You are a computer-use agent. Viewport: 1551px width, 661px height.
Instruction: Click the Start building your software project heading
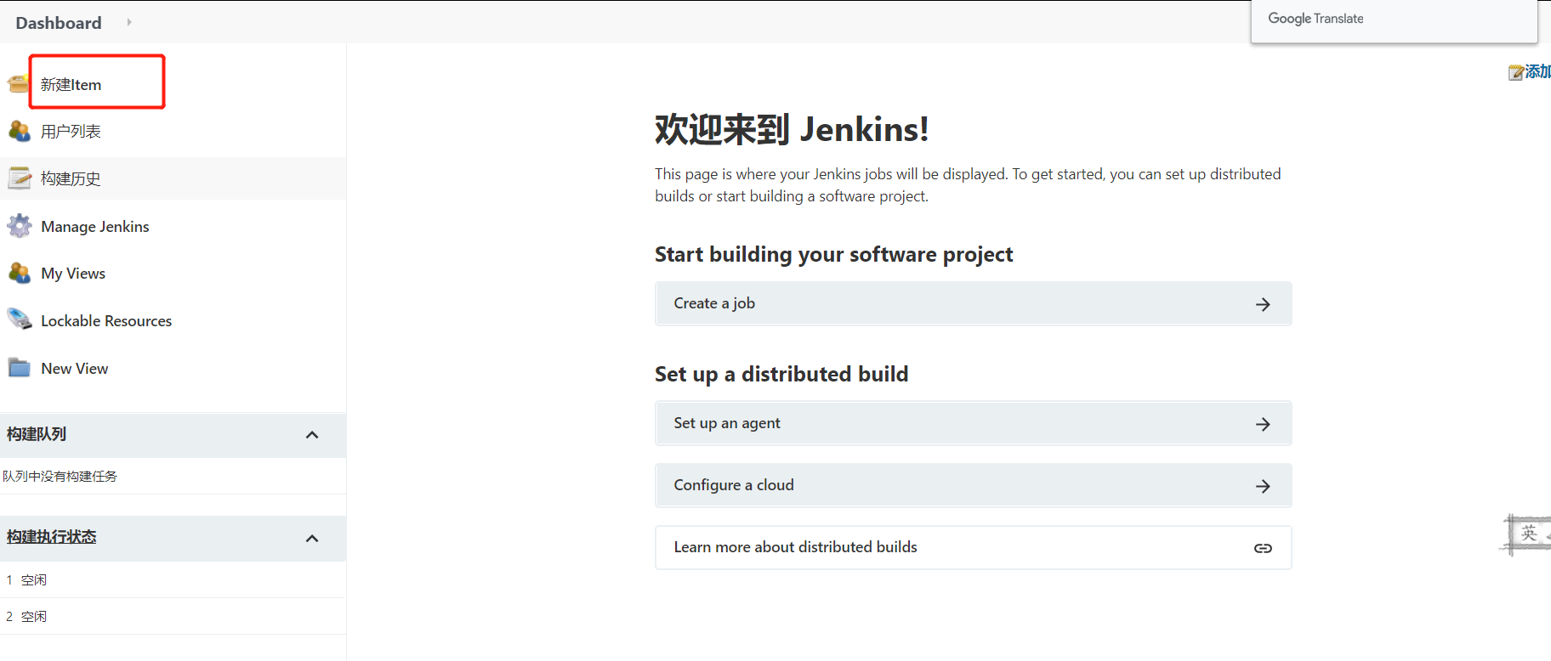(x=833, y=254)
